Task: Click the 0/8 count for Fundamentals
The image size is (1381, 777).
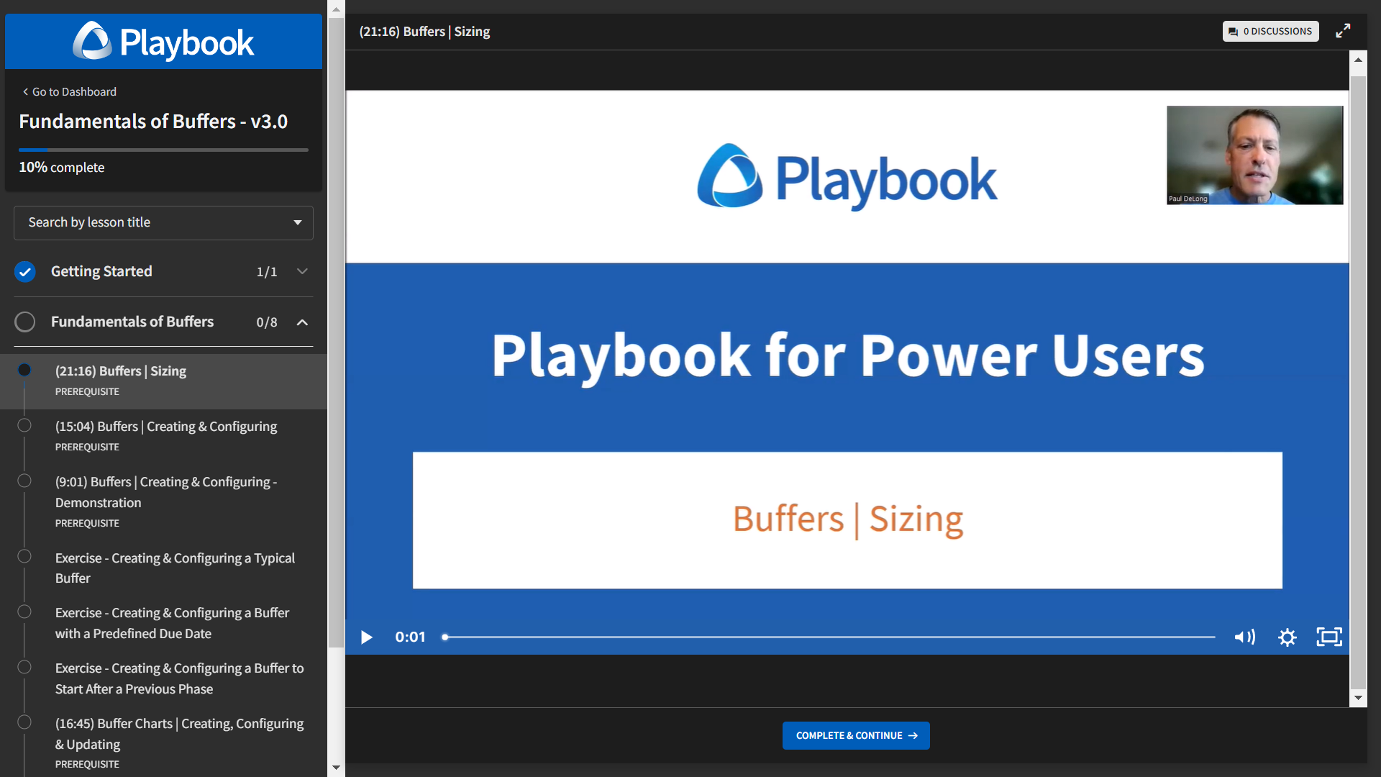Action: pyautogui.click(x=267, y=322)
